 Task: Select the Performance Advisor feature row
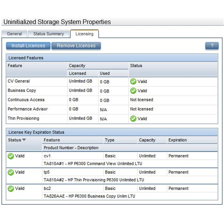pyautogui.click(x=112, y=109)
